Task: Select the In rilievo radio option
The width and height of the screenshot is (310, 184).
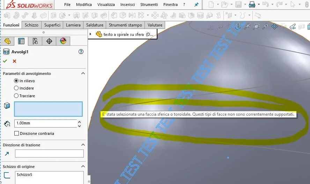Action: (x=16, y=81)
